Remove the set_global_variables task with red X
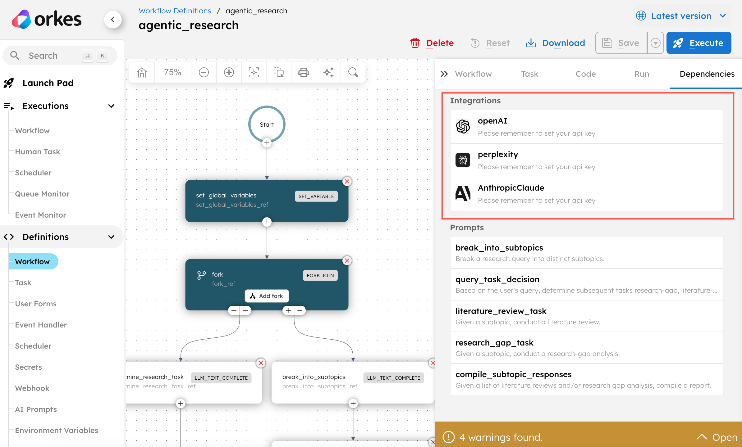Viewport: 742px width, 447px height. coord(347,182)
